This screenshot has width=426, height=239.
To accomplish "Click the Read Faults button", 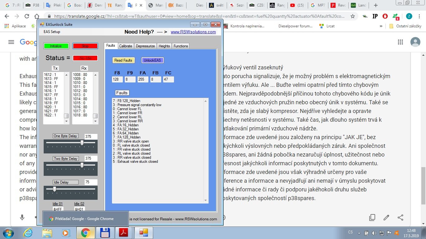I will pyautogui.click(x=123, y=60).
